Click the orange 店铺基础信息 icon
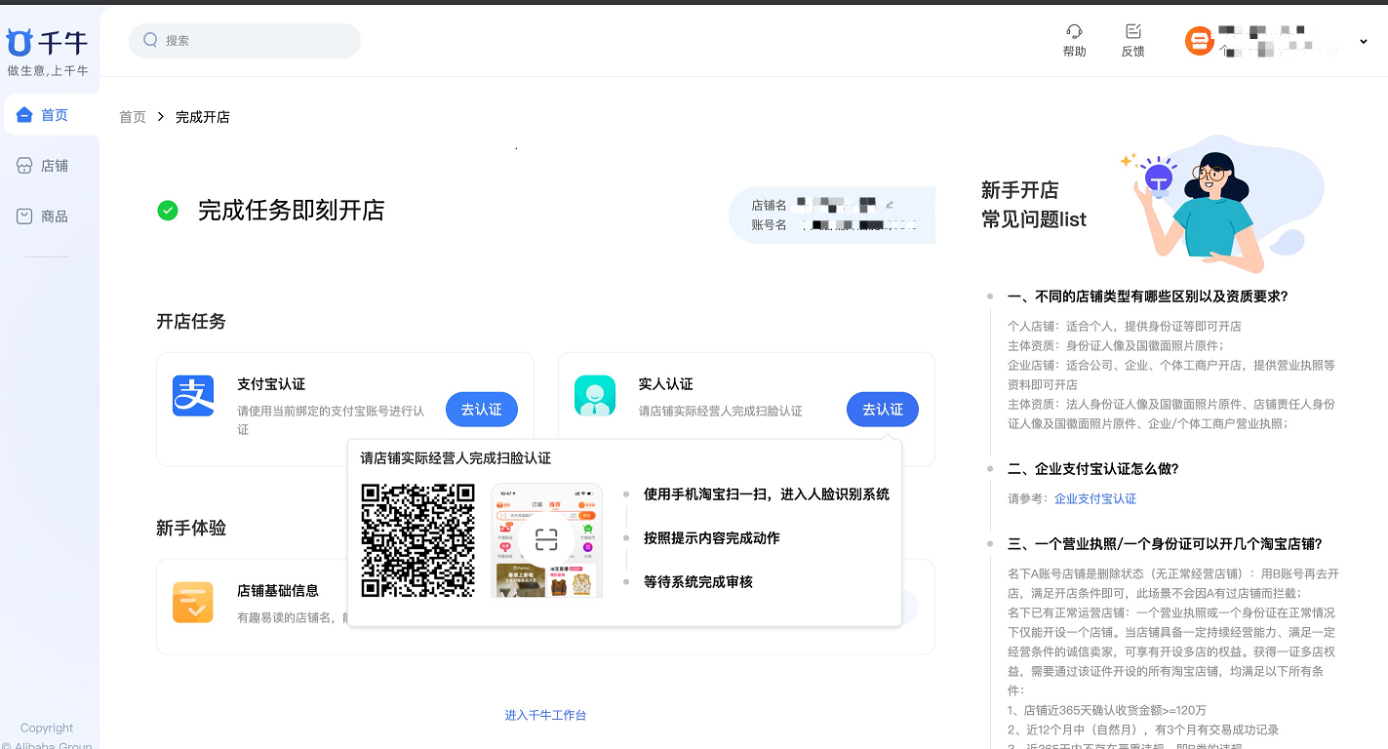Viewport: 1388px width, 749px height. point(193,603)
